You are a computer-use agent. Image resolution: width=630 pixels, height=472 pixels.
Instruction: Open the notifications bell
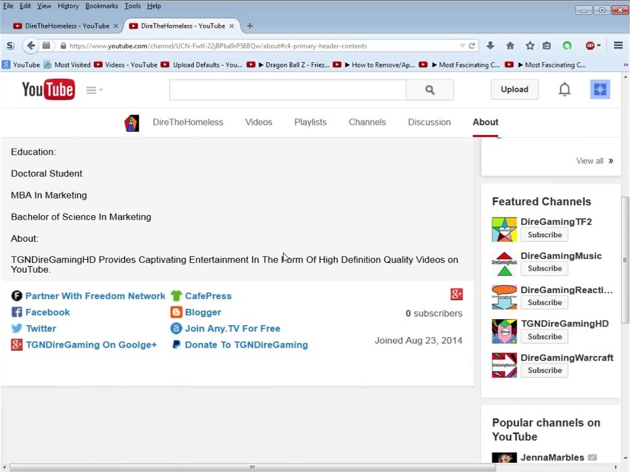(564, 89)
